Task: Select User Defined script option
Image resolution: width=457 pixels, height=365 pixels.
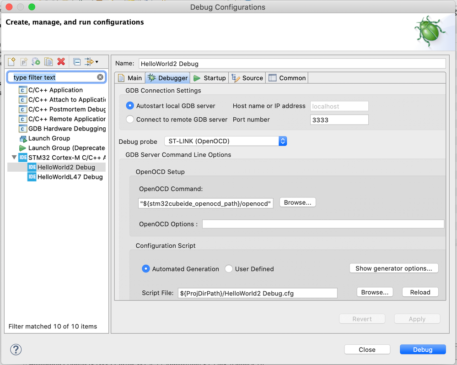Action: (x=229, y=269)
